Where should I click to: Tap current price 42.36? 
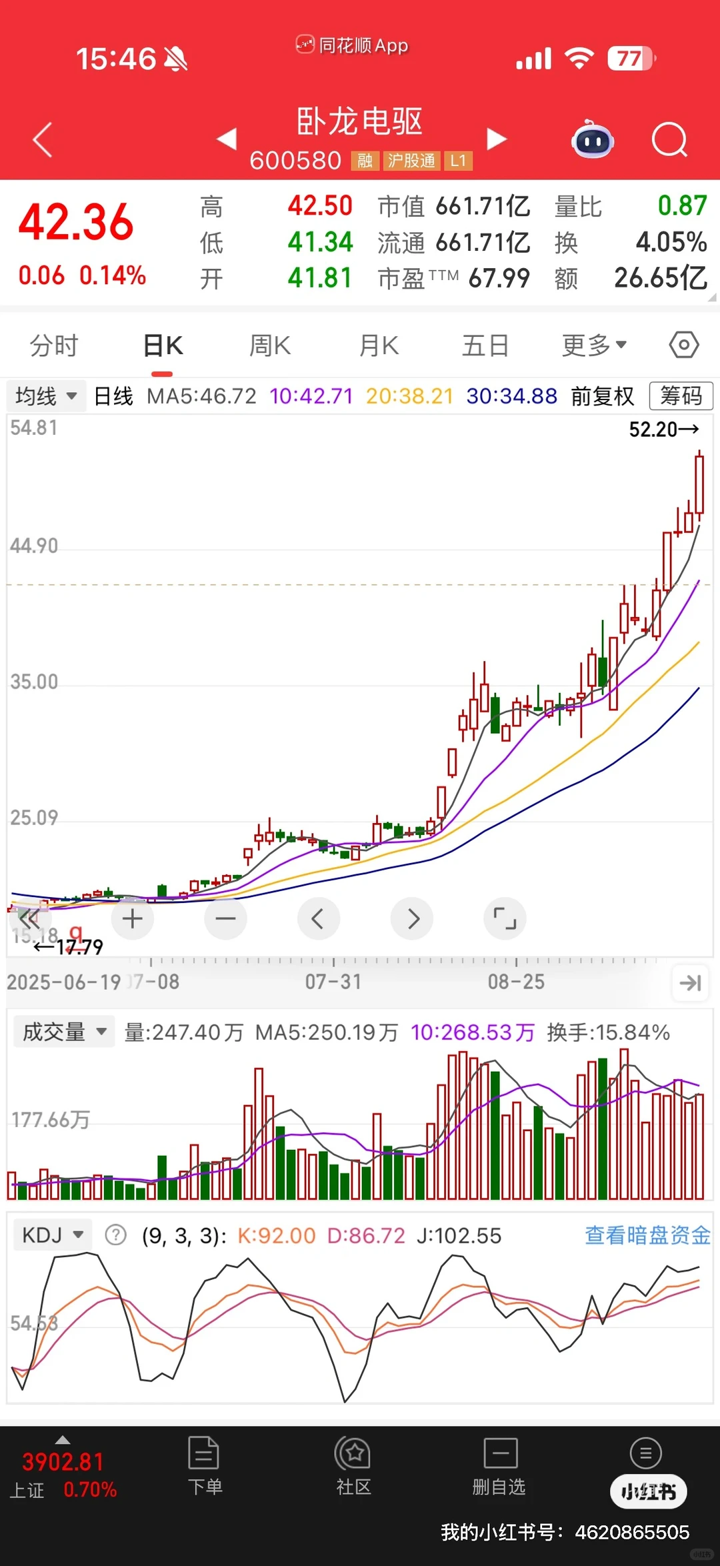(76, 222)
